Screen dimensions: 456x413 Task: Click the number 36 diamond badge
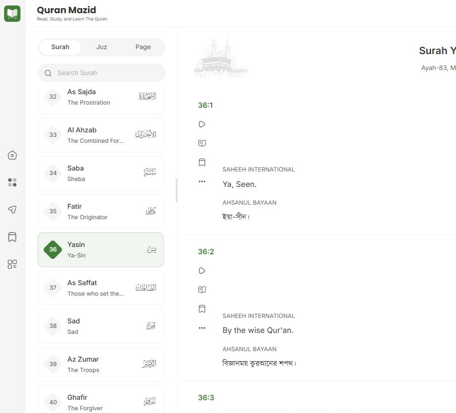tap(53, 249)
